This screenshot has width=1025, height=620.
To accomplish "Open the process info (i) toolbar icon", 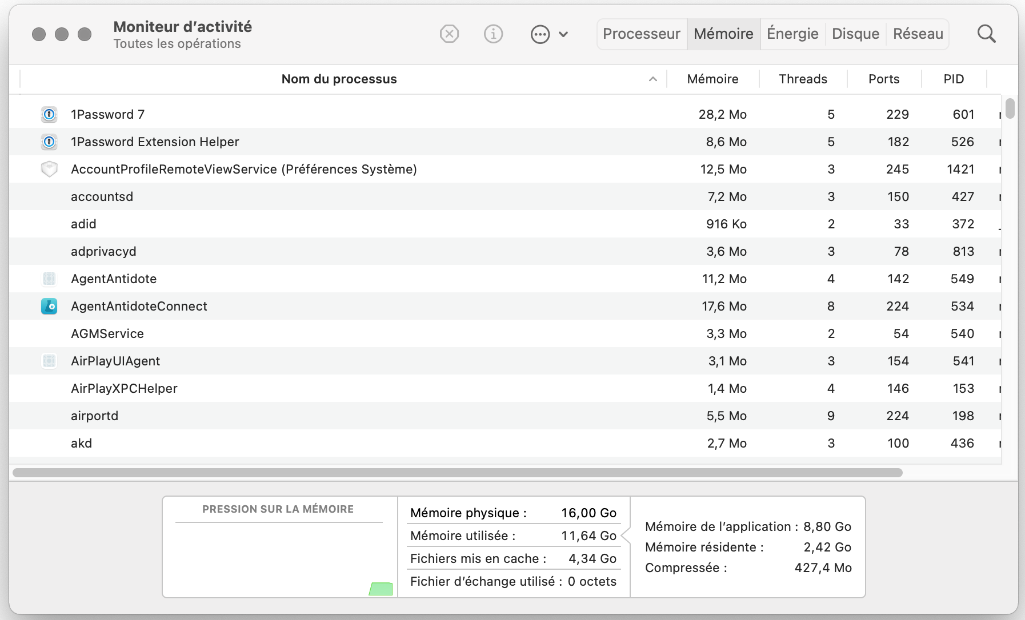I will pyautogui.click(x=494, y=34).
